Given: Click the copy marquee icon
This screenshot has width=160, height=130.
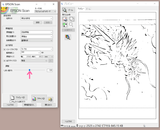Looking at the screenshot, I should click(71, 19).
